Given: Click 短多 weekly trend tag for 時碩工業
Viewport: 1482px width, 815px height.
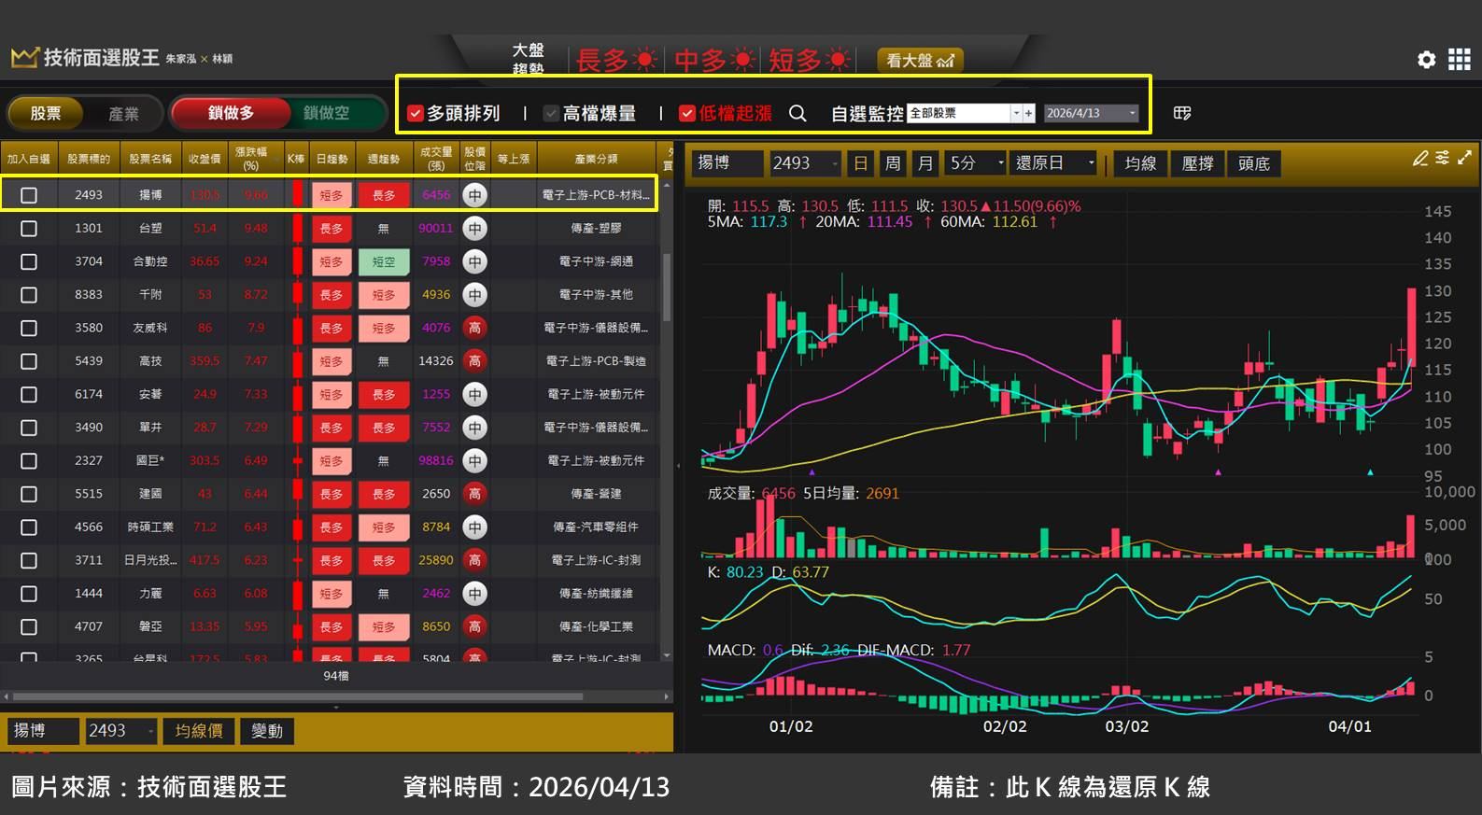Looking at the screenshot, I should click(x=384, y=527).
